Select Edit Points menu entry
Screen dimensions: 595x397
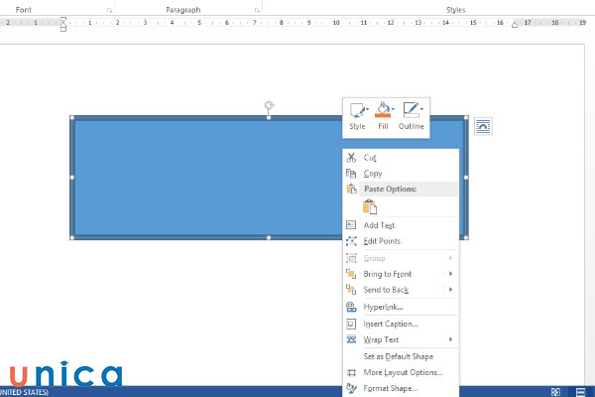click(x=382, y=241)
